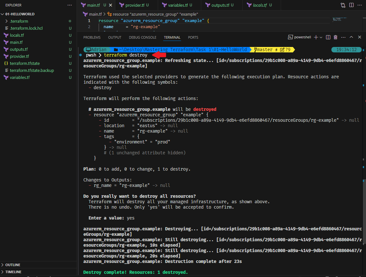This screenshot has height=277, width=366.
Task: Open terminal panel more actions ellipsis
Action: click(343, 37)
